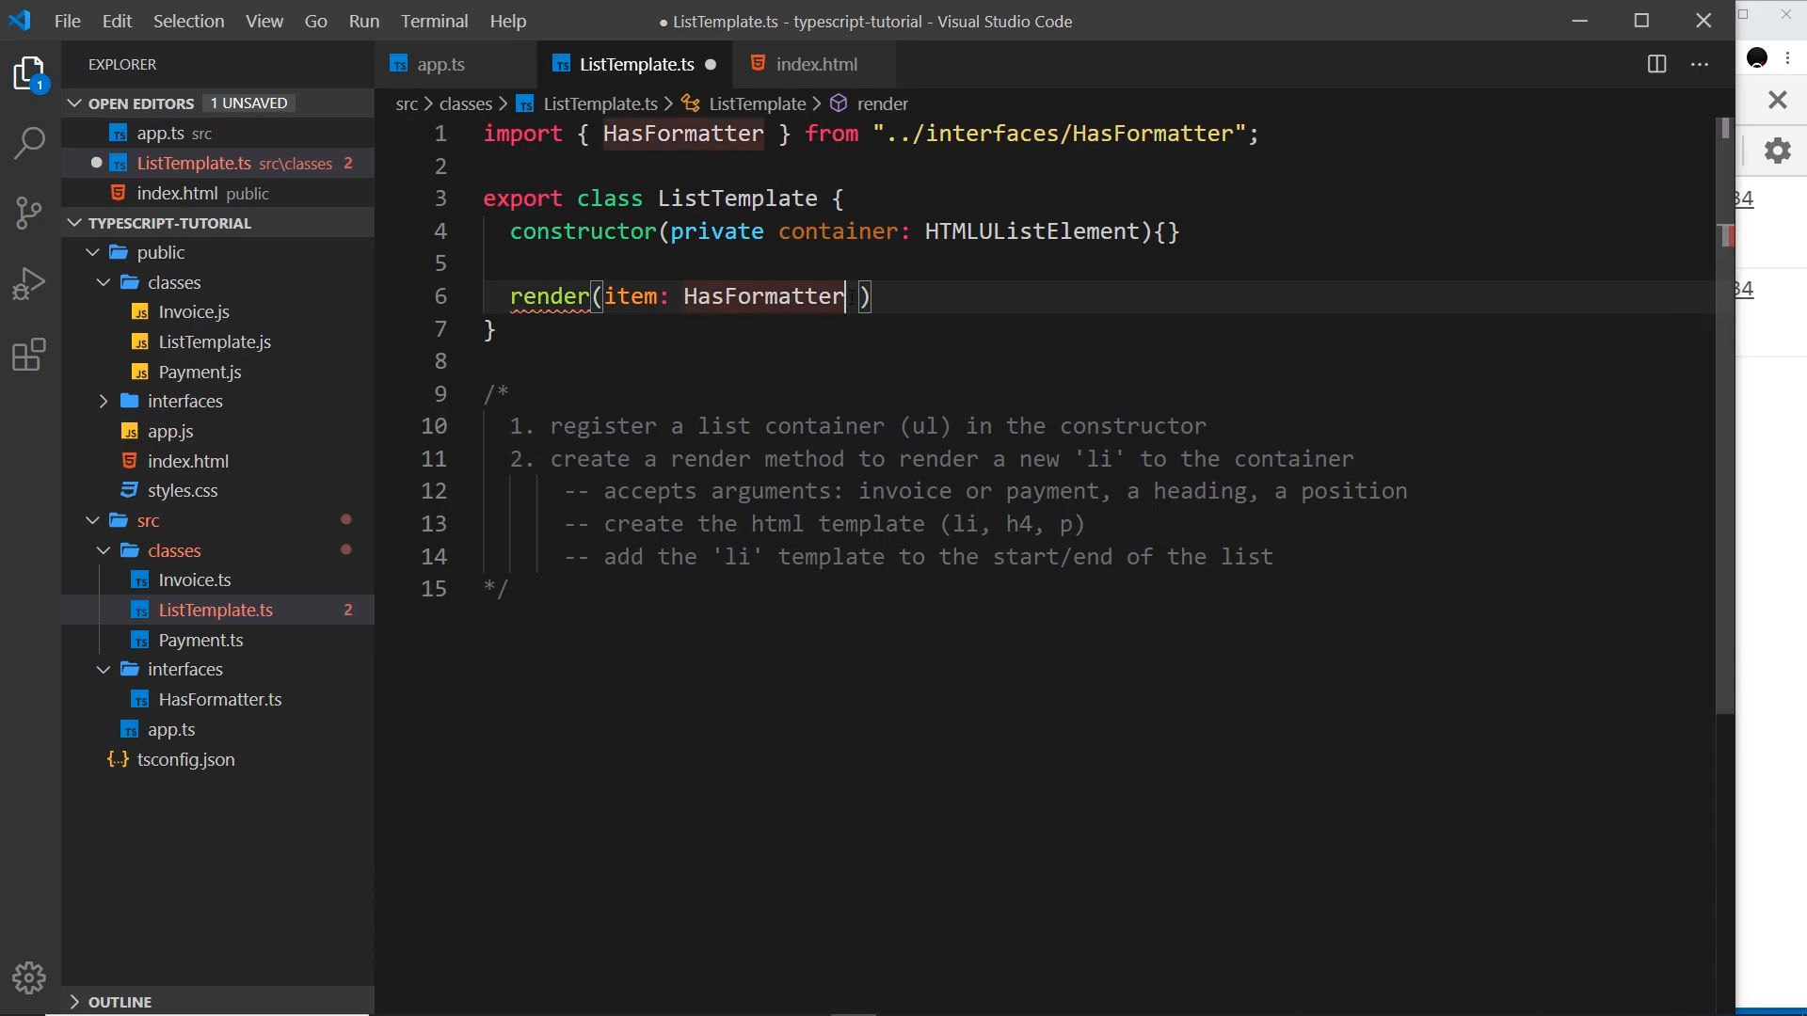
Task: Switch to the app.ts editor tab
Action: [x=456, y=65]
